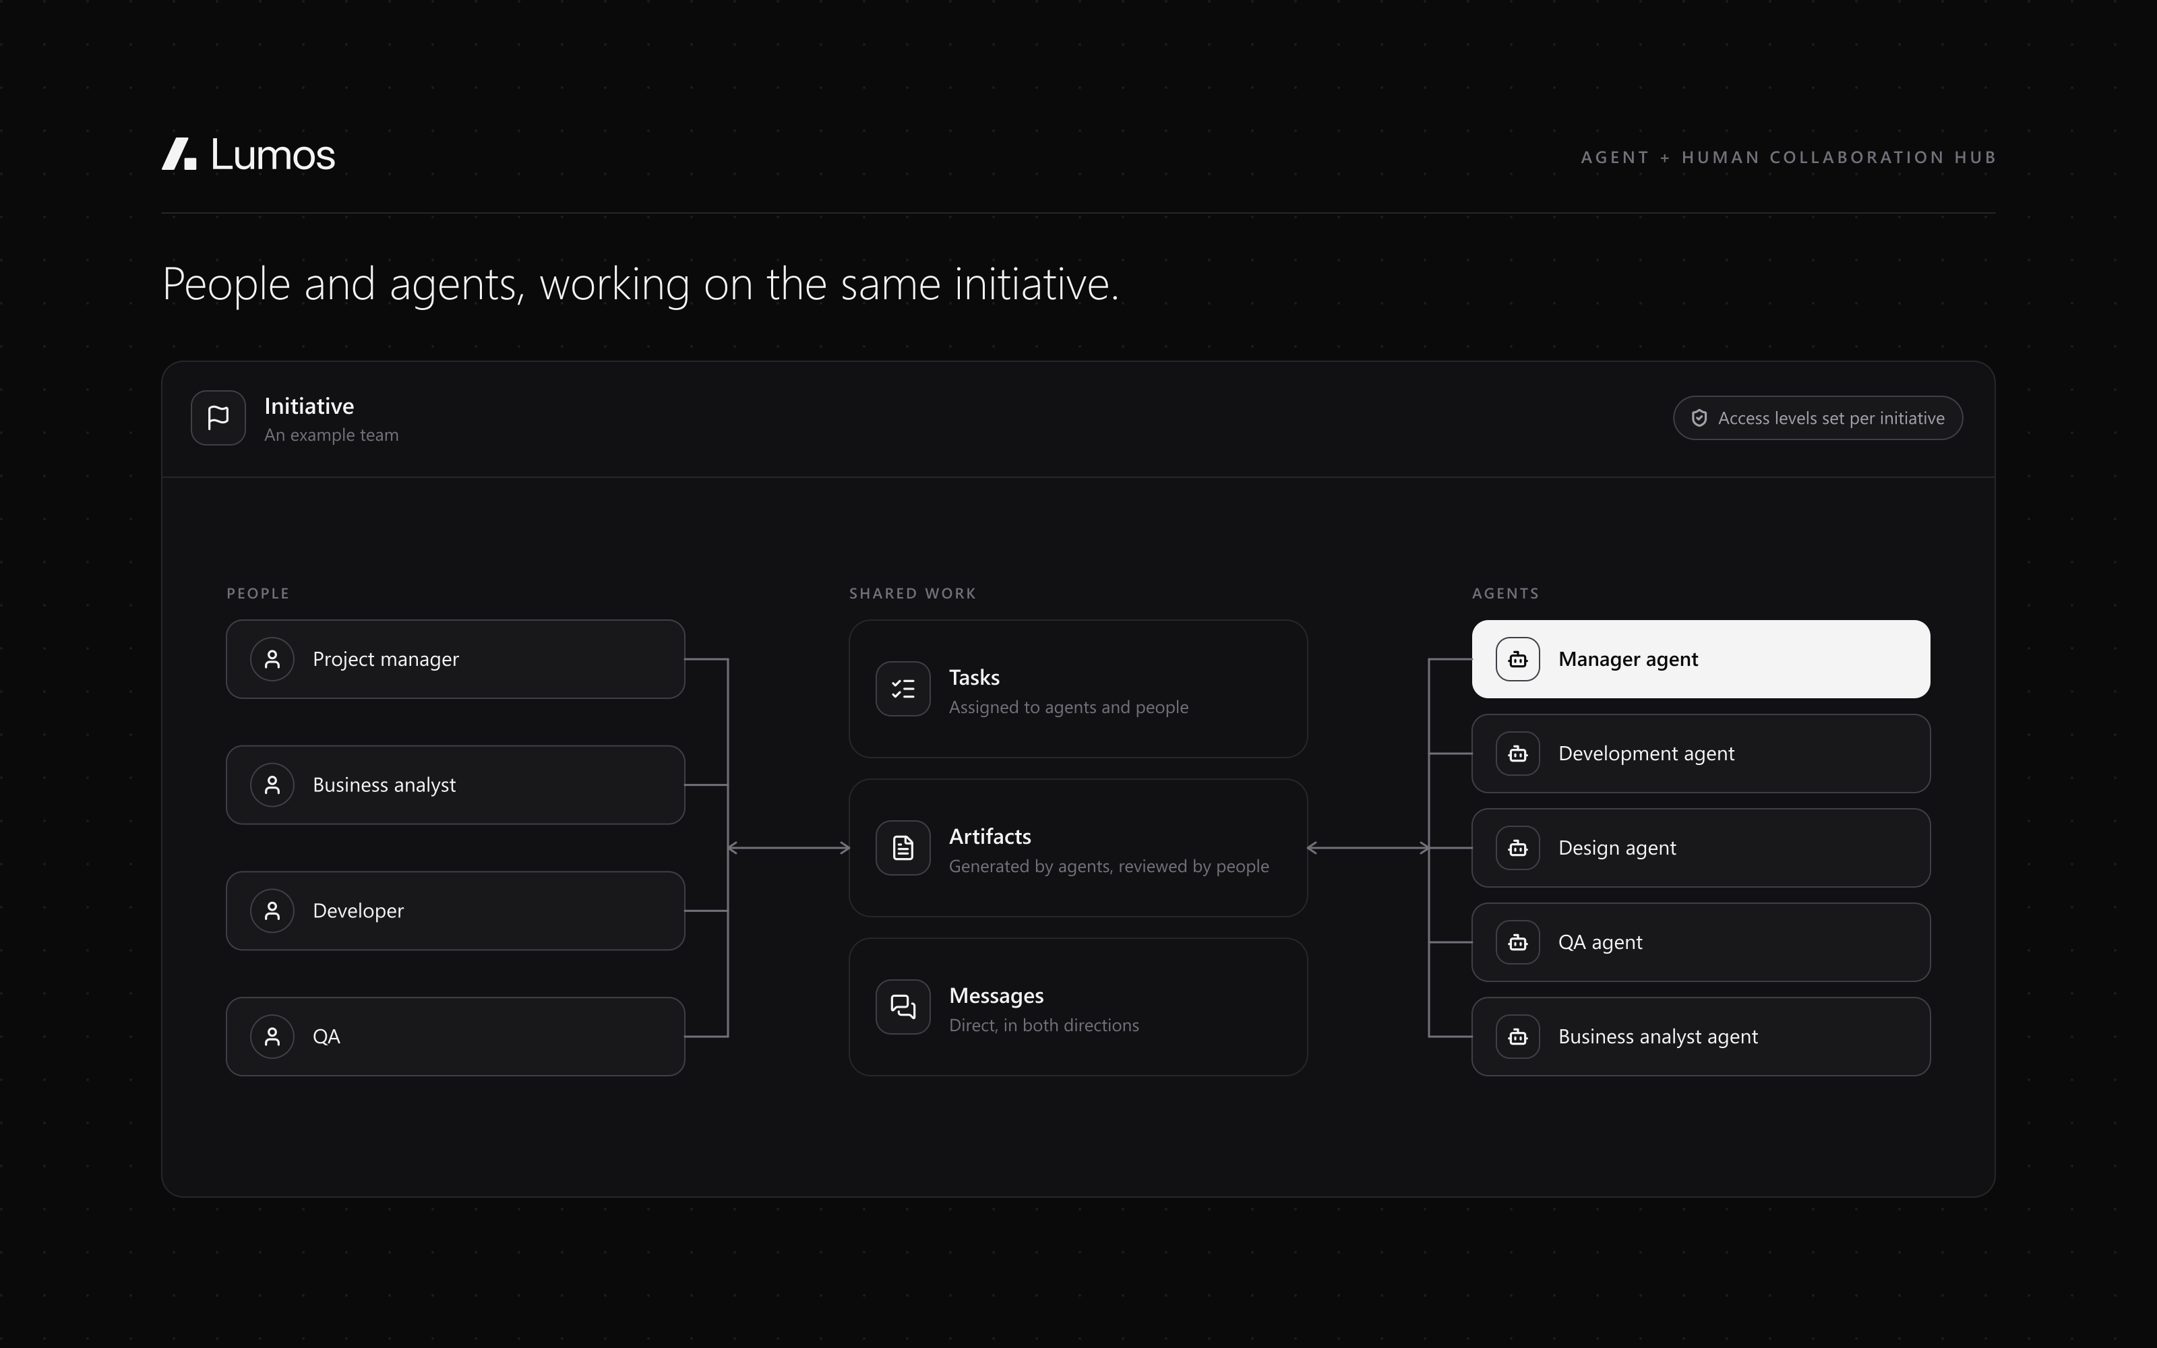2157x1348 pixels.
Task: Open the Artifacts shared work card
Action: tap(1078, 848)
